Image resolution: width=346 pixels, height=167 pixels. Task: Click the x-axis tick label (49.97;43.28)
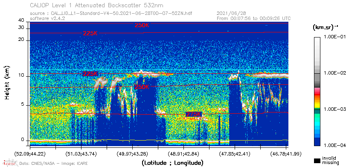[133, 154]
